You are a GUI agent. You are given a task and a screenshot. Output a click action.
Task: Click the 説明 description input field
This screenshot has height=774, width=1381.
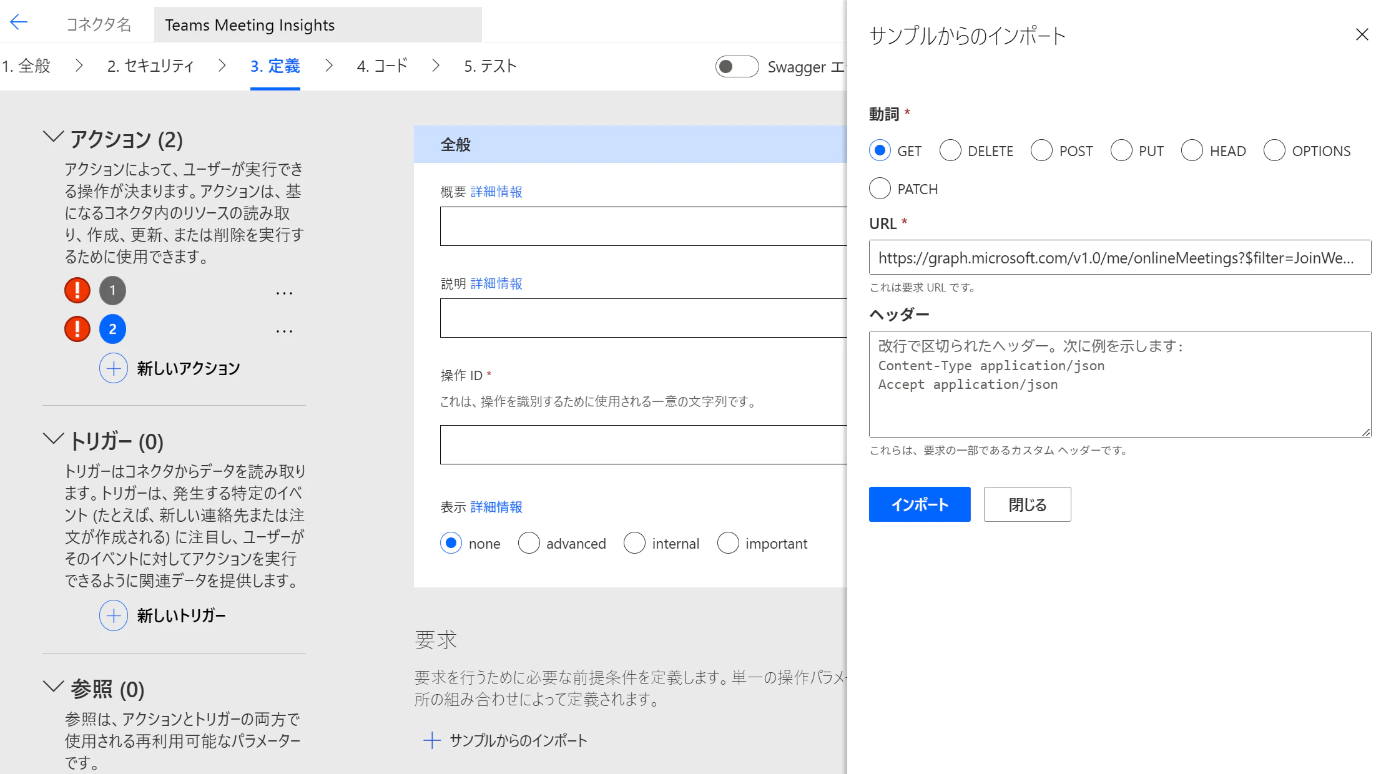[644, 318]
